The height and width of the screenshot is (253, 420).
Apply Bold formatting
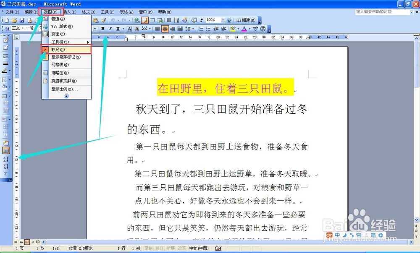tap(103, 28)
